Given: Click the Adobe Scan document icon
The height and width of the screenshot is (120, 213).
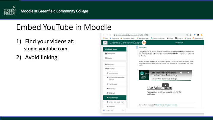Looking at the screenshot, I should pos(137,47).
